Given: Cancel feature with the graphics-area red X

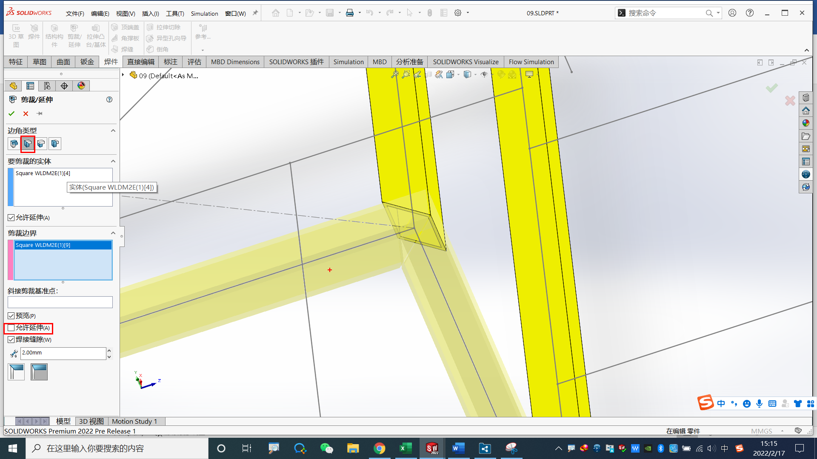Looking at the screenshot, I should coord(790,101).
